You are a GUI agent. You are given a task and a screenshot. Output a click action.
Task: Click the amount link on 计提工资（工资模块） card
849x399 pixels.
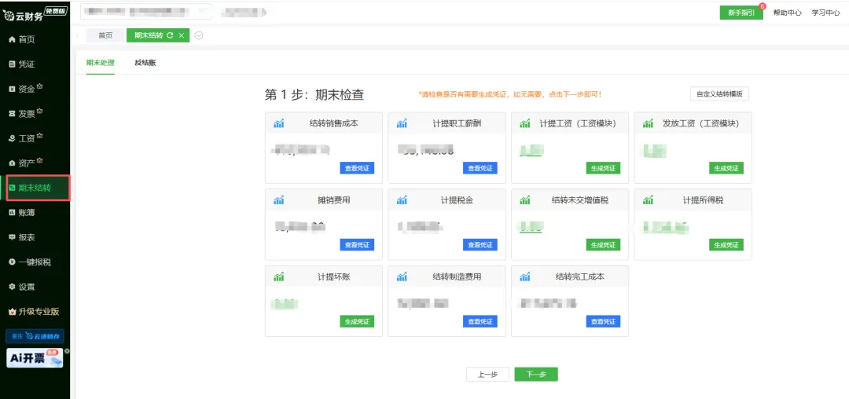[531, 151]
